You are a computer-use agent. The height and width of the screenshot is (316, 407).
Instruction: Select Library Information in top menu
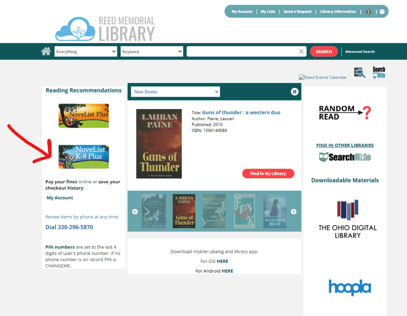(338, 12)
